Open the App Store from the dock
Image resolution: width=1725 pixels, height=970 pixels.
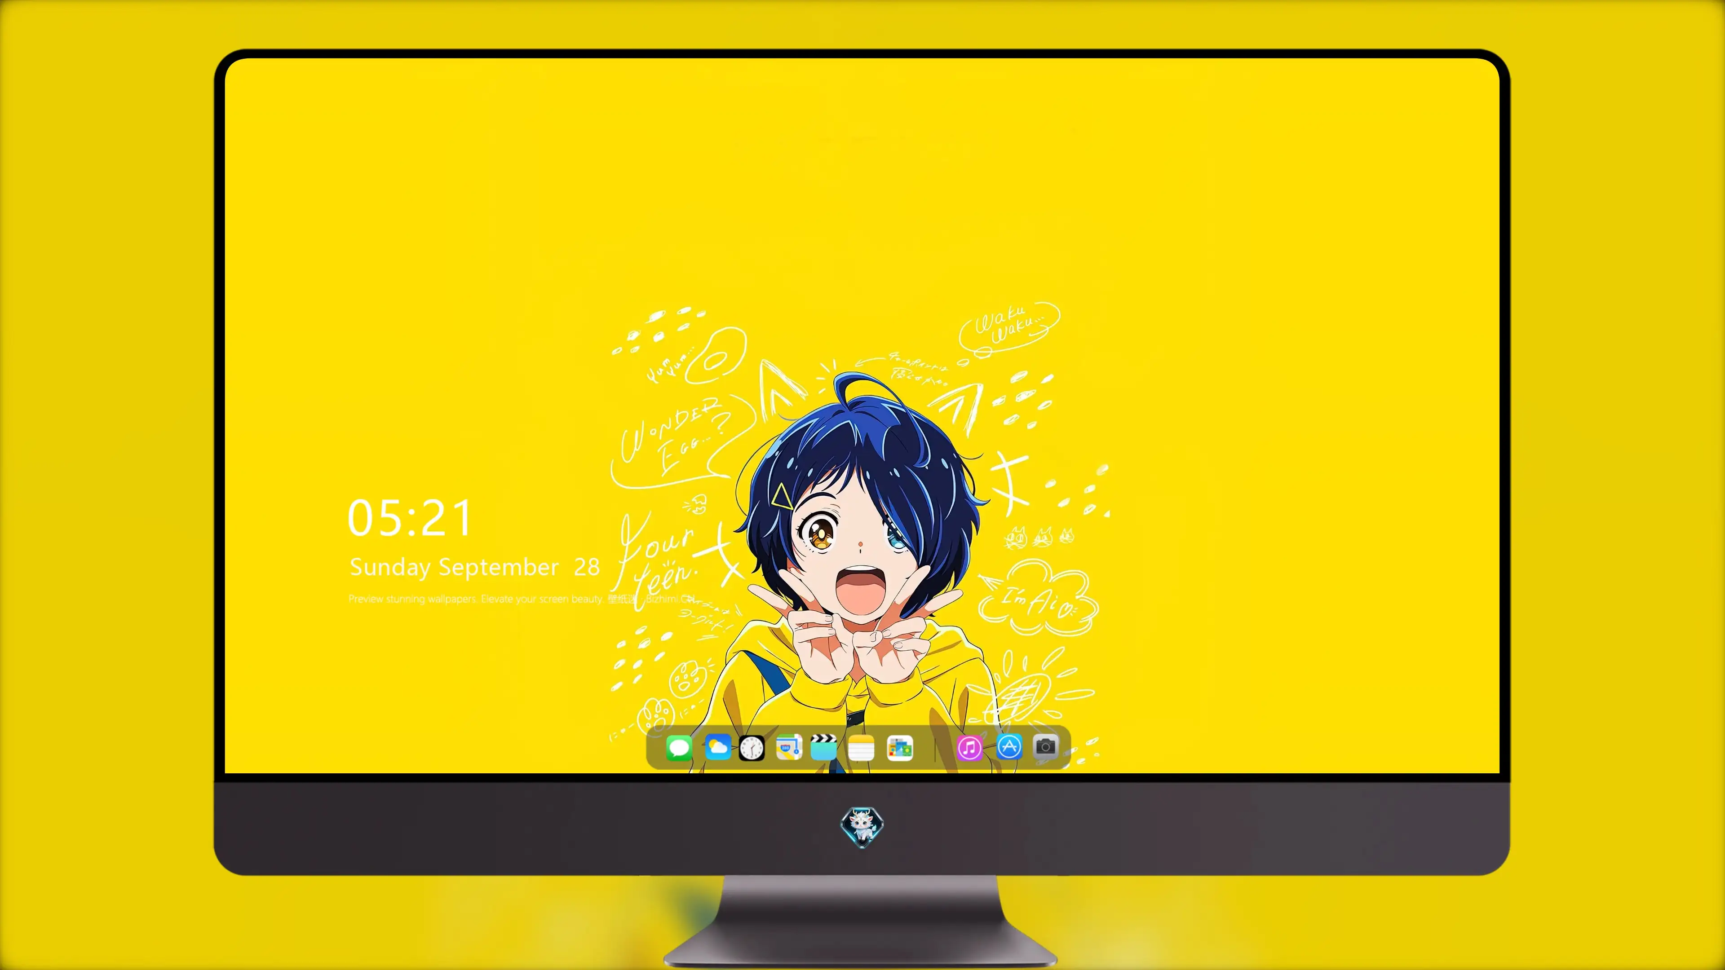coord(1009,746)
